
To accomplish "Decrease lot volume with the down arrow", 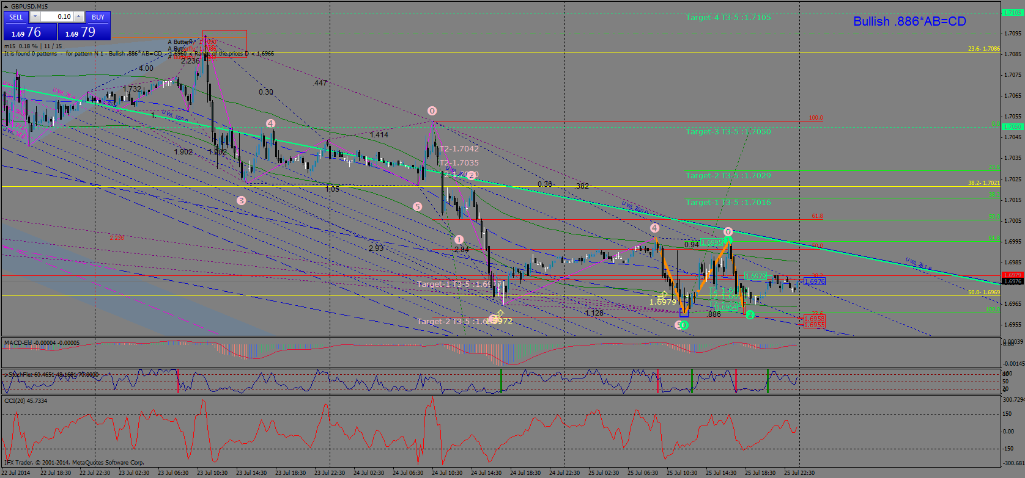I will coord(35,17).
